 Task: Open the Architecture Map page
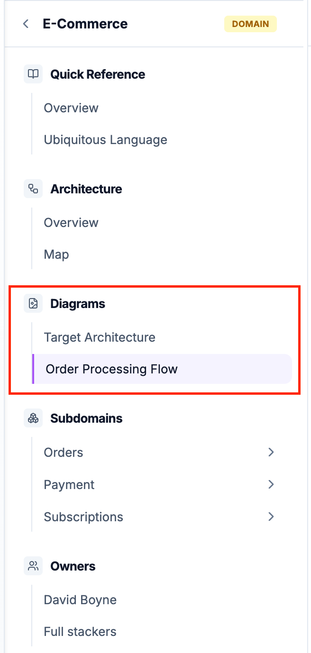(56, 254)
